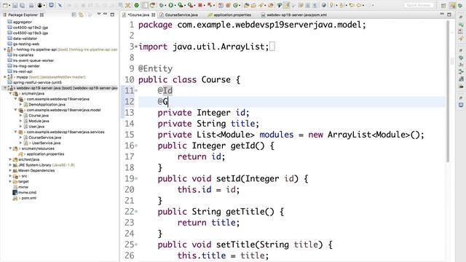
Task: Open the Run button dropdown arrow
Action: pos(175,5)
